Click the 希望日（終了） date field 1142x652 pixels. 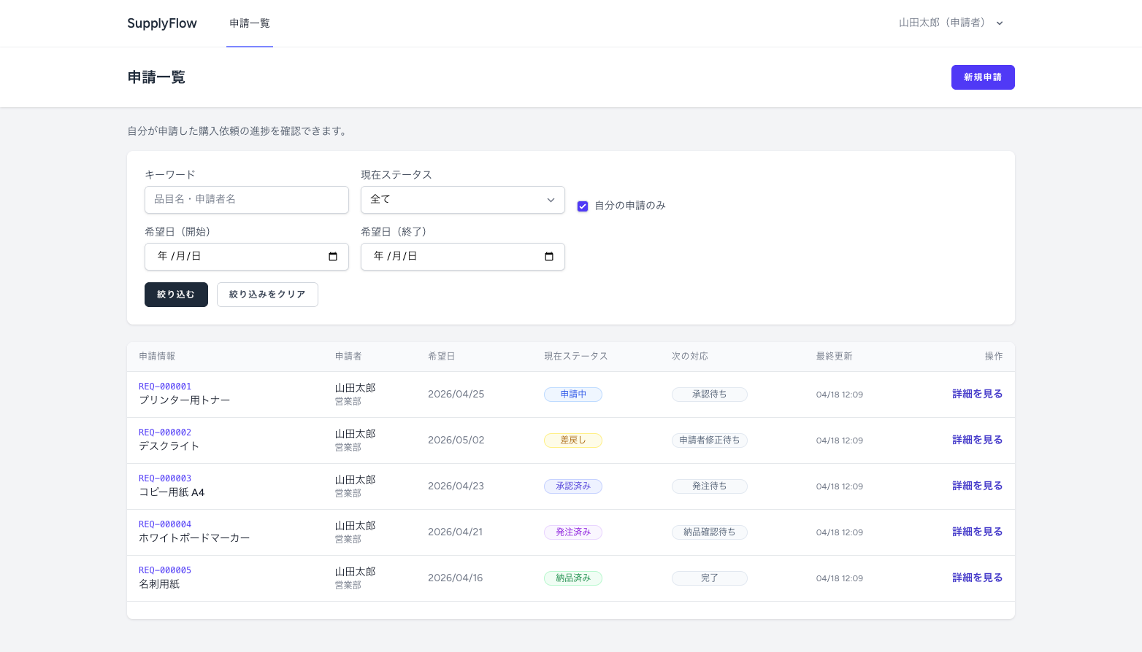463,257
